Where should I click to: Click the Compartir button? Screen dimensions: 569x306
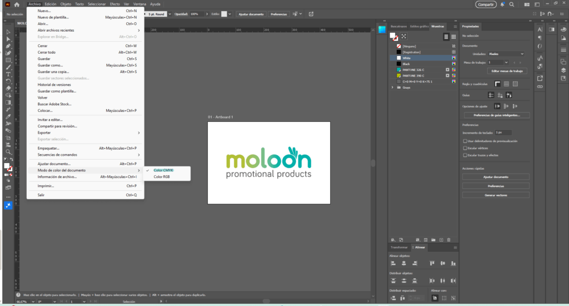point(486,4)
